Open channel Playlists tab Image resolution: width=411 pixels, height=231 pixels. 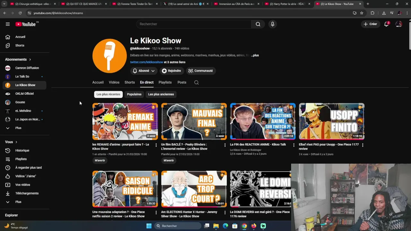click(165, 82)
